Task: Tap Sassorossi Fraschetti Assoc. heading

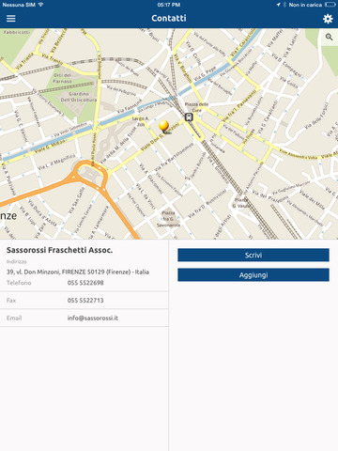Action: (x=59, y=250)
